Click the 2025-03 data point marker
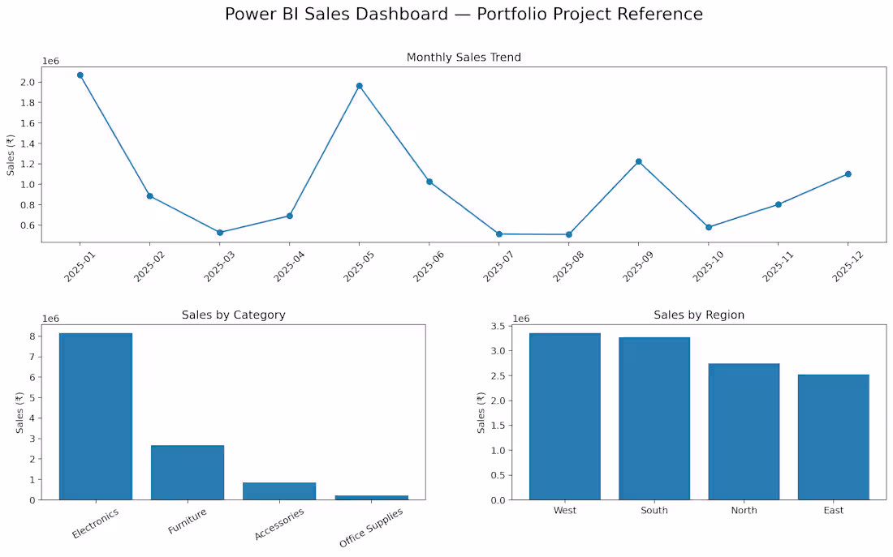 [220, 233]
